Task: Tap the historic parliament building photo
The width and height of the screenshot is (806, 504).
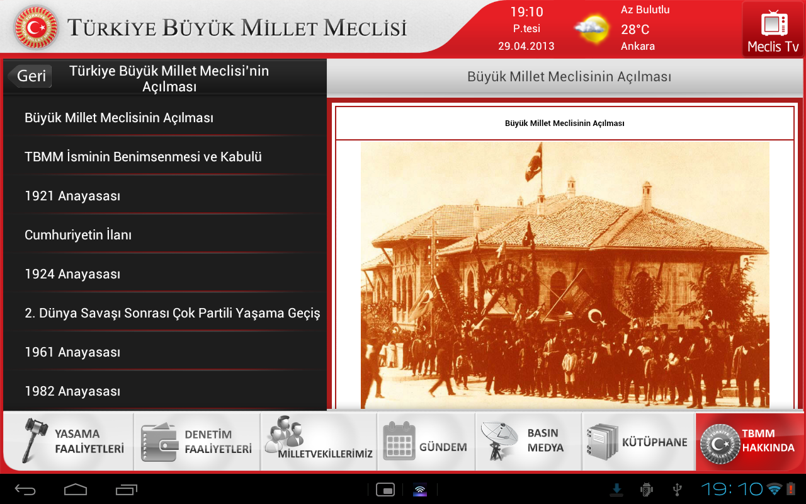Action: coord(565,275)
